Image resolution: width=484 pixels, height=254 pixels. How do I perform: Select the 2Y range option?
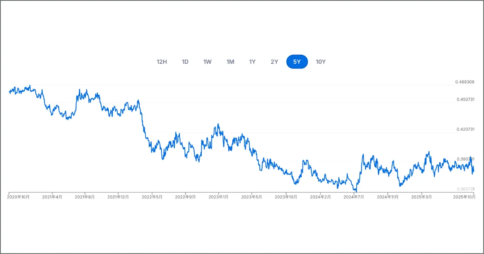[274, 62]
